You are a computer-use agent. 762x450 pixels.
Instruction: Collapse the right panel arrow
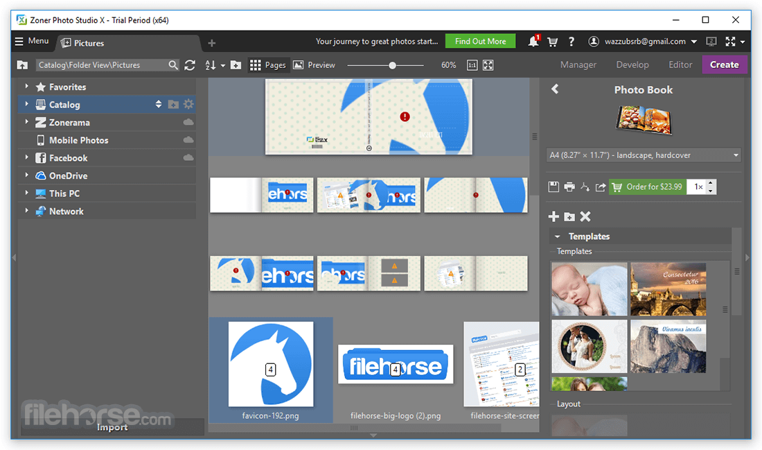pyautogui.click(x=747, y=257)
